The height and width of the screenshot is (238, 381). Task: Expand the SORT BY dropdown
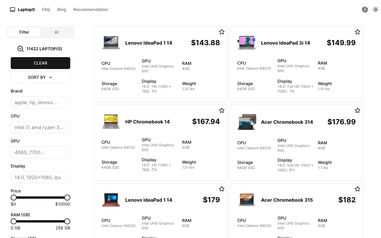(40, 77)
